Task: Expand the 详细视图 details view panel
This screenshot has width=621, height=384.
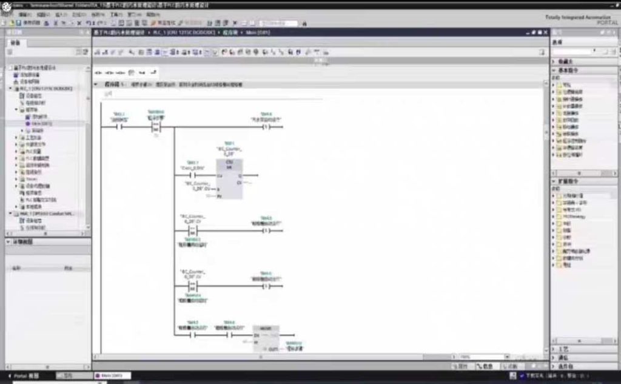Action: point(8,242)
